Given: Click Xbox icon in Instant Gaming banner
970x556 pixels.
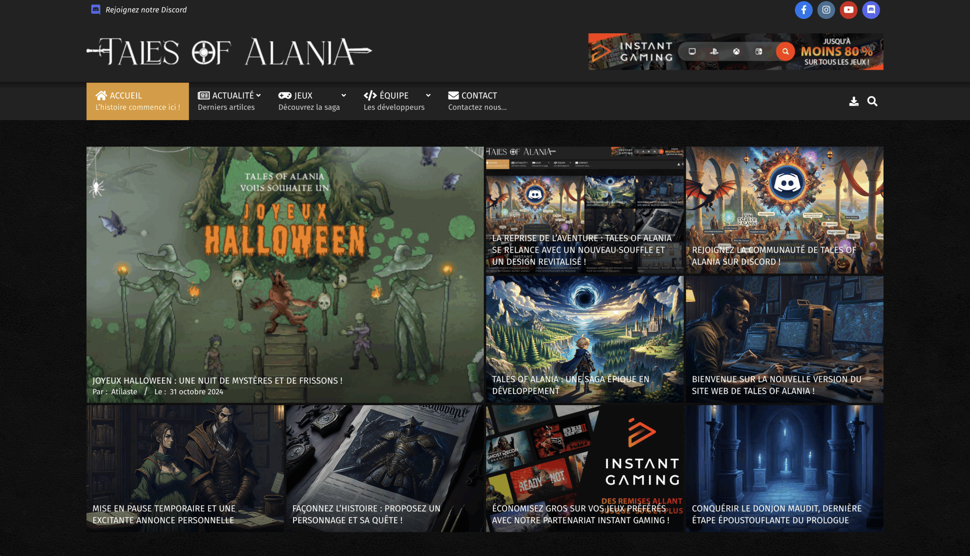Looking at the screenshot, I should click(x=736, y=51).
